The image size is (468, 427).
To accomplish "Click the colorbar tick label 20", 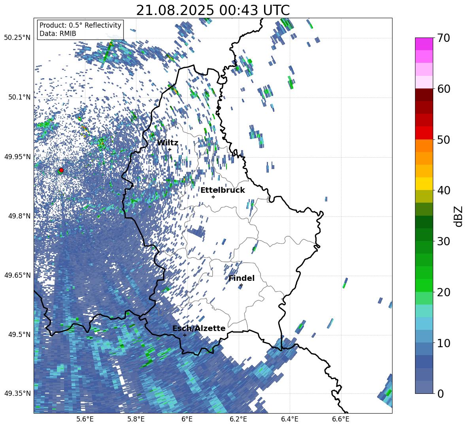I will point(443,292).
